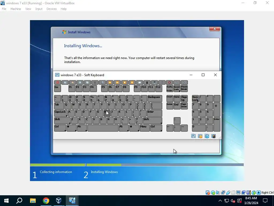The image size is (274, 206).
Task: Click the numpad plus key
Action: [217, 110]
